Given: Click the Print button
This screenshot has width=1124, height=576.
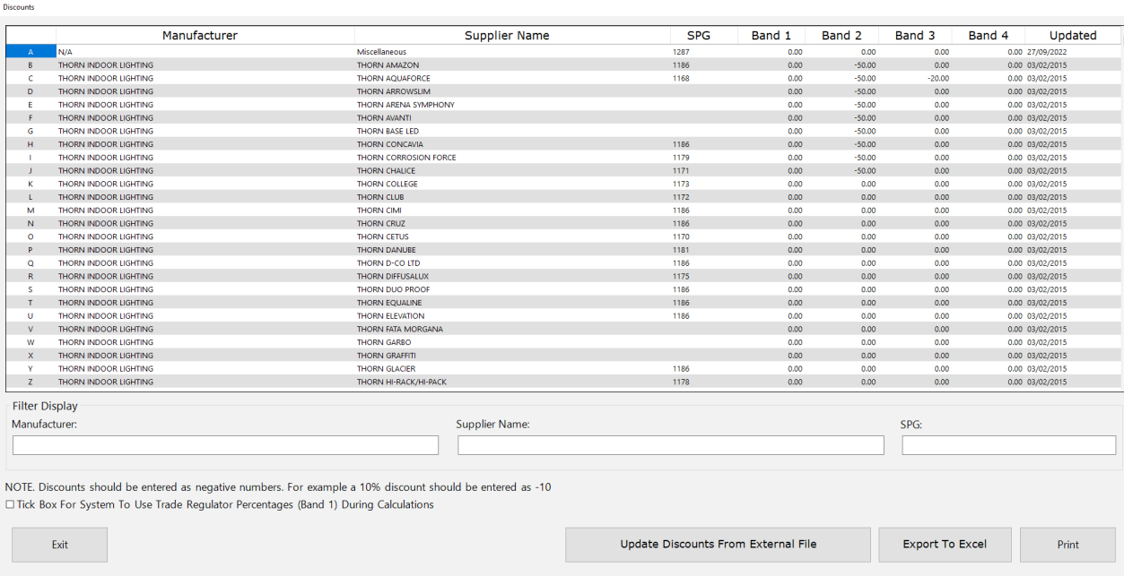Looking at the screenshot, I should click(x=1067, y=544).
